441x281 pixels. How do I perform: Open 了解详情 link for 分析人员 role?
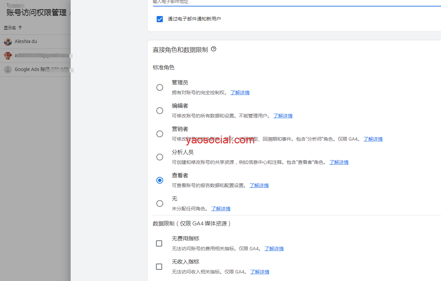(x=339, y=162)
